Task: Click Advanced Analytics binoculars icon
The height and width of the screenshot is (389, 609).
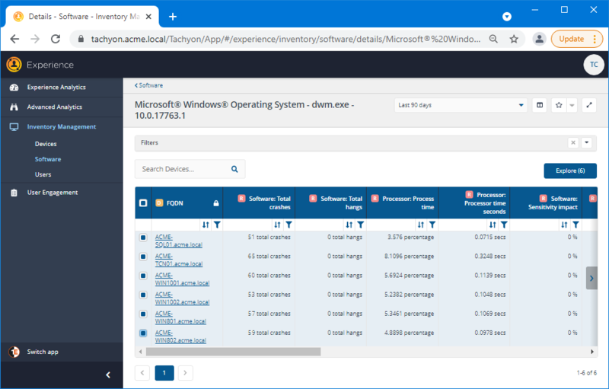Action: click(x=14, y=107)
